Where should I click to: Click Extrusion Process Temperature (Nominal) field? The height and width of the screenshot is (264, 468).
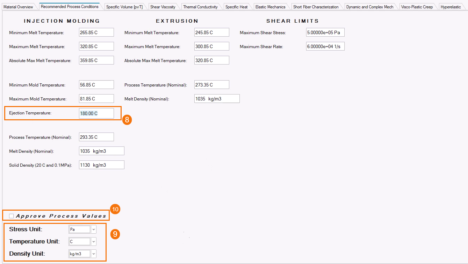pos(212,85)
